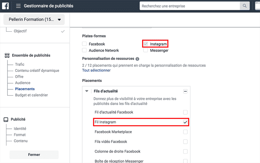Go to Audience in the sidebar
The width and height of the screenshot is (260, 163).
tap(22, 83)
